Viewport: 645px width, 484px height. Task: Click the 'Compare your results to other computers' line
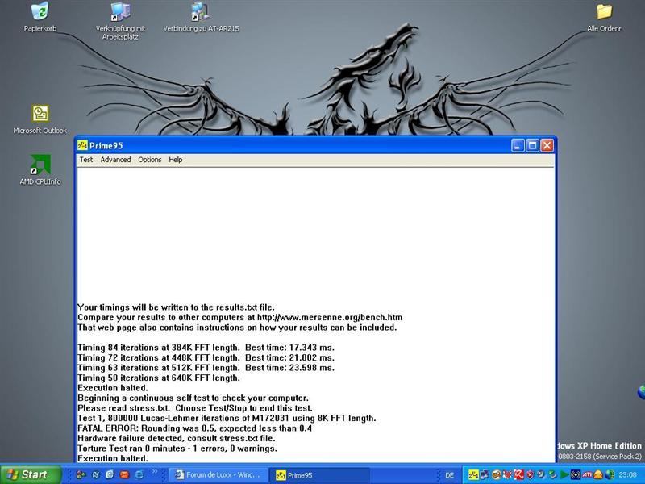pos(239,317)
